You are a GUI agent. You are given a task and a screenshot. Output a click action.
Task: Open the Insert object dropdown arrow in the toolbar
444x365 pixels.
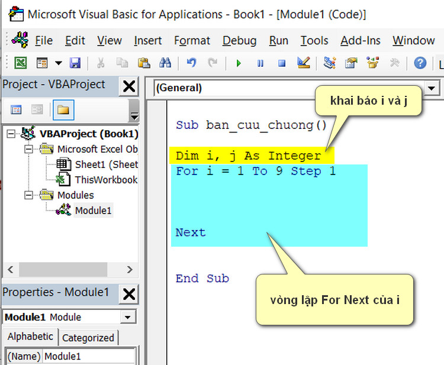[58, 63]
